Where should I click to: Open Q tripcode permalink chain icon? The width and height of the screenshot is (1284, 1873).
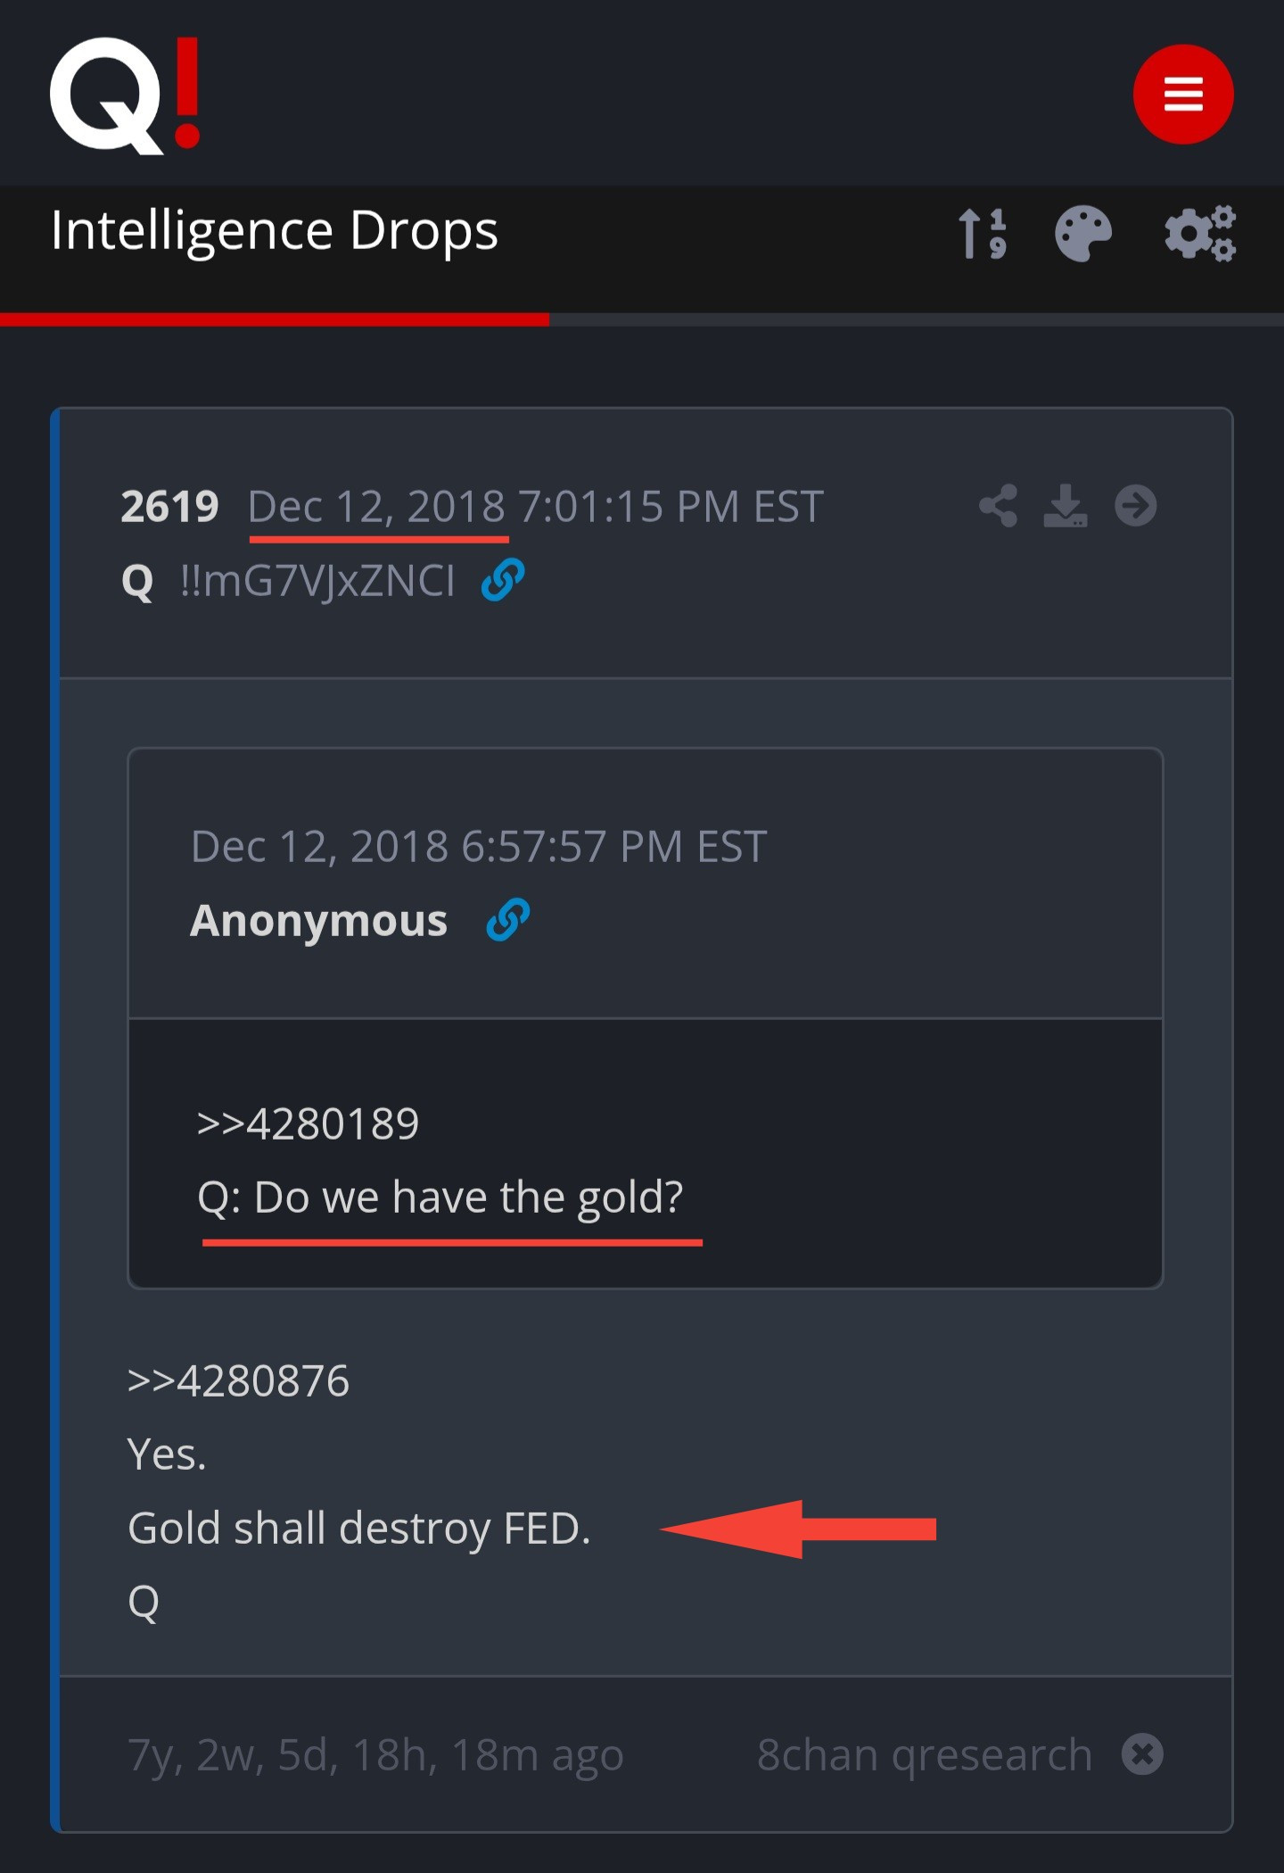503,580
